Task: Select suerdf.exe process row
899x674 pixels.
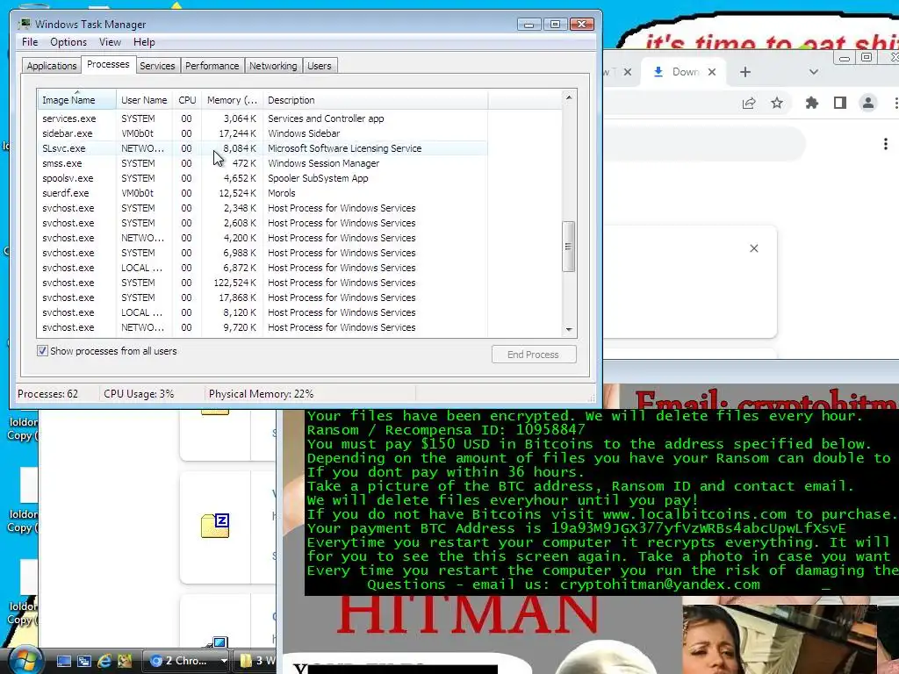Action: pos(263,193)
